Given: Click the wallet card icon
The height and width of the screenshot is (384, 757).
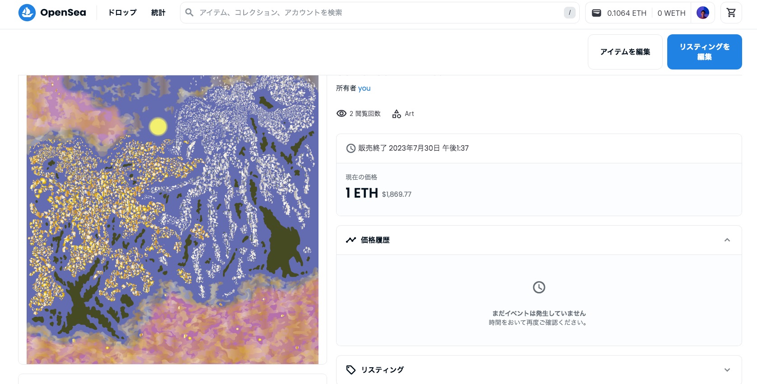Looking at the screenshot, I should tap(596, 13).
